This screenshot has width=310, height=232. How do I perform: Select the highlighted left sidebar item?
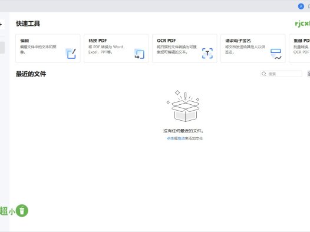[x=2, y=48]
